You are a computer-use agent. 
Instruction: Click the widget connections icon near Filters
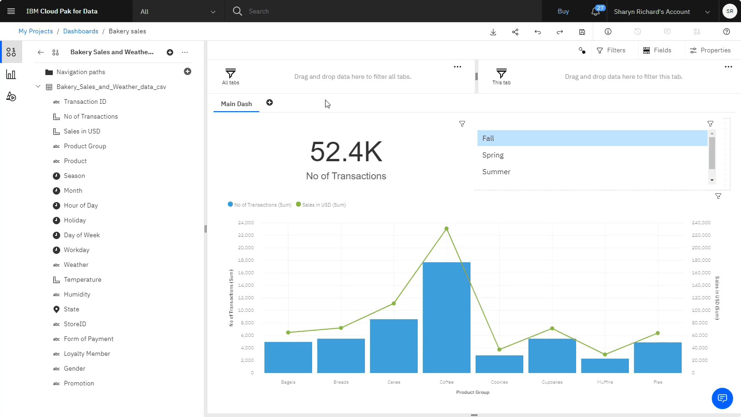point(582,50)
